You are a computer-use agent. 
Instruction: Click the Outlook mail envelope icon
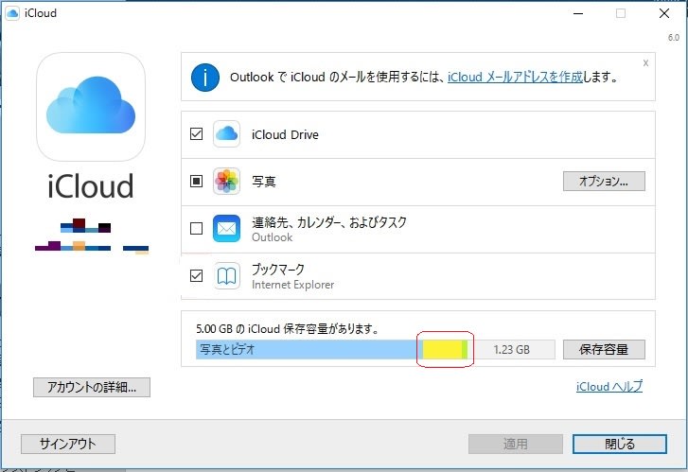(x=226, y=228)
